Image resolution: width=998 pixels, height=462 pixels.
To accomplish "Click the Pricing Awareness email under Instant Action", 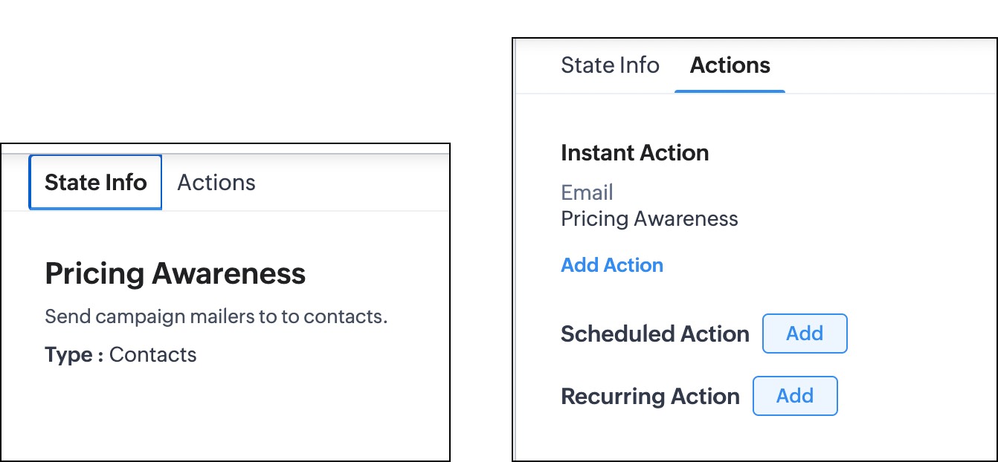I will (x=649, y=219).
